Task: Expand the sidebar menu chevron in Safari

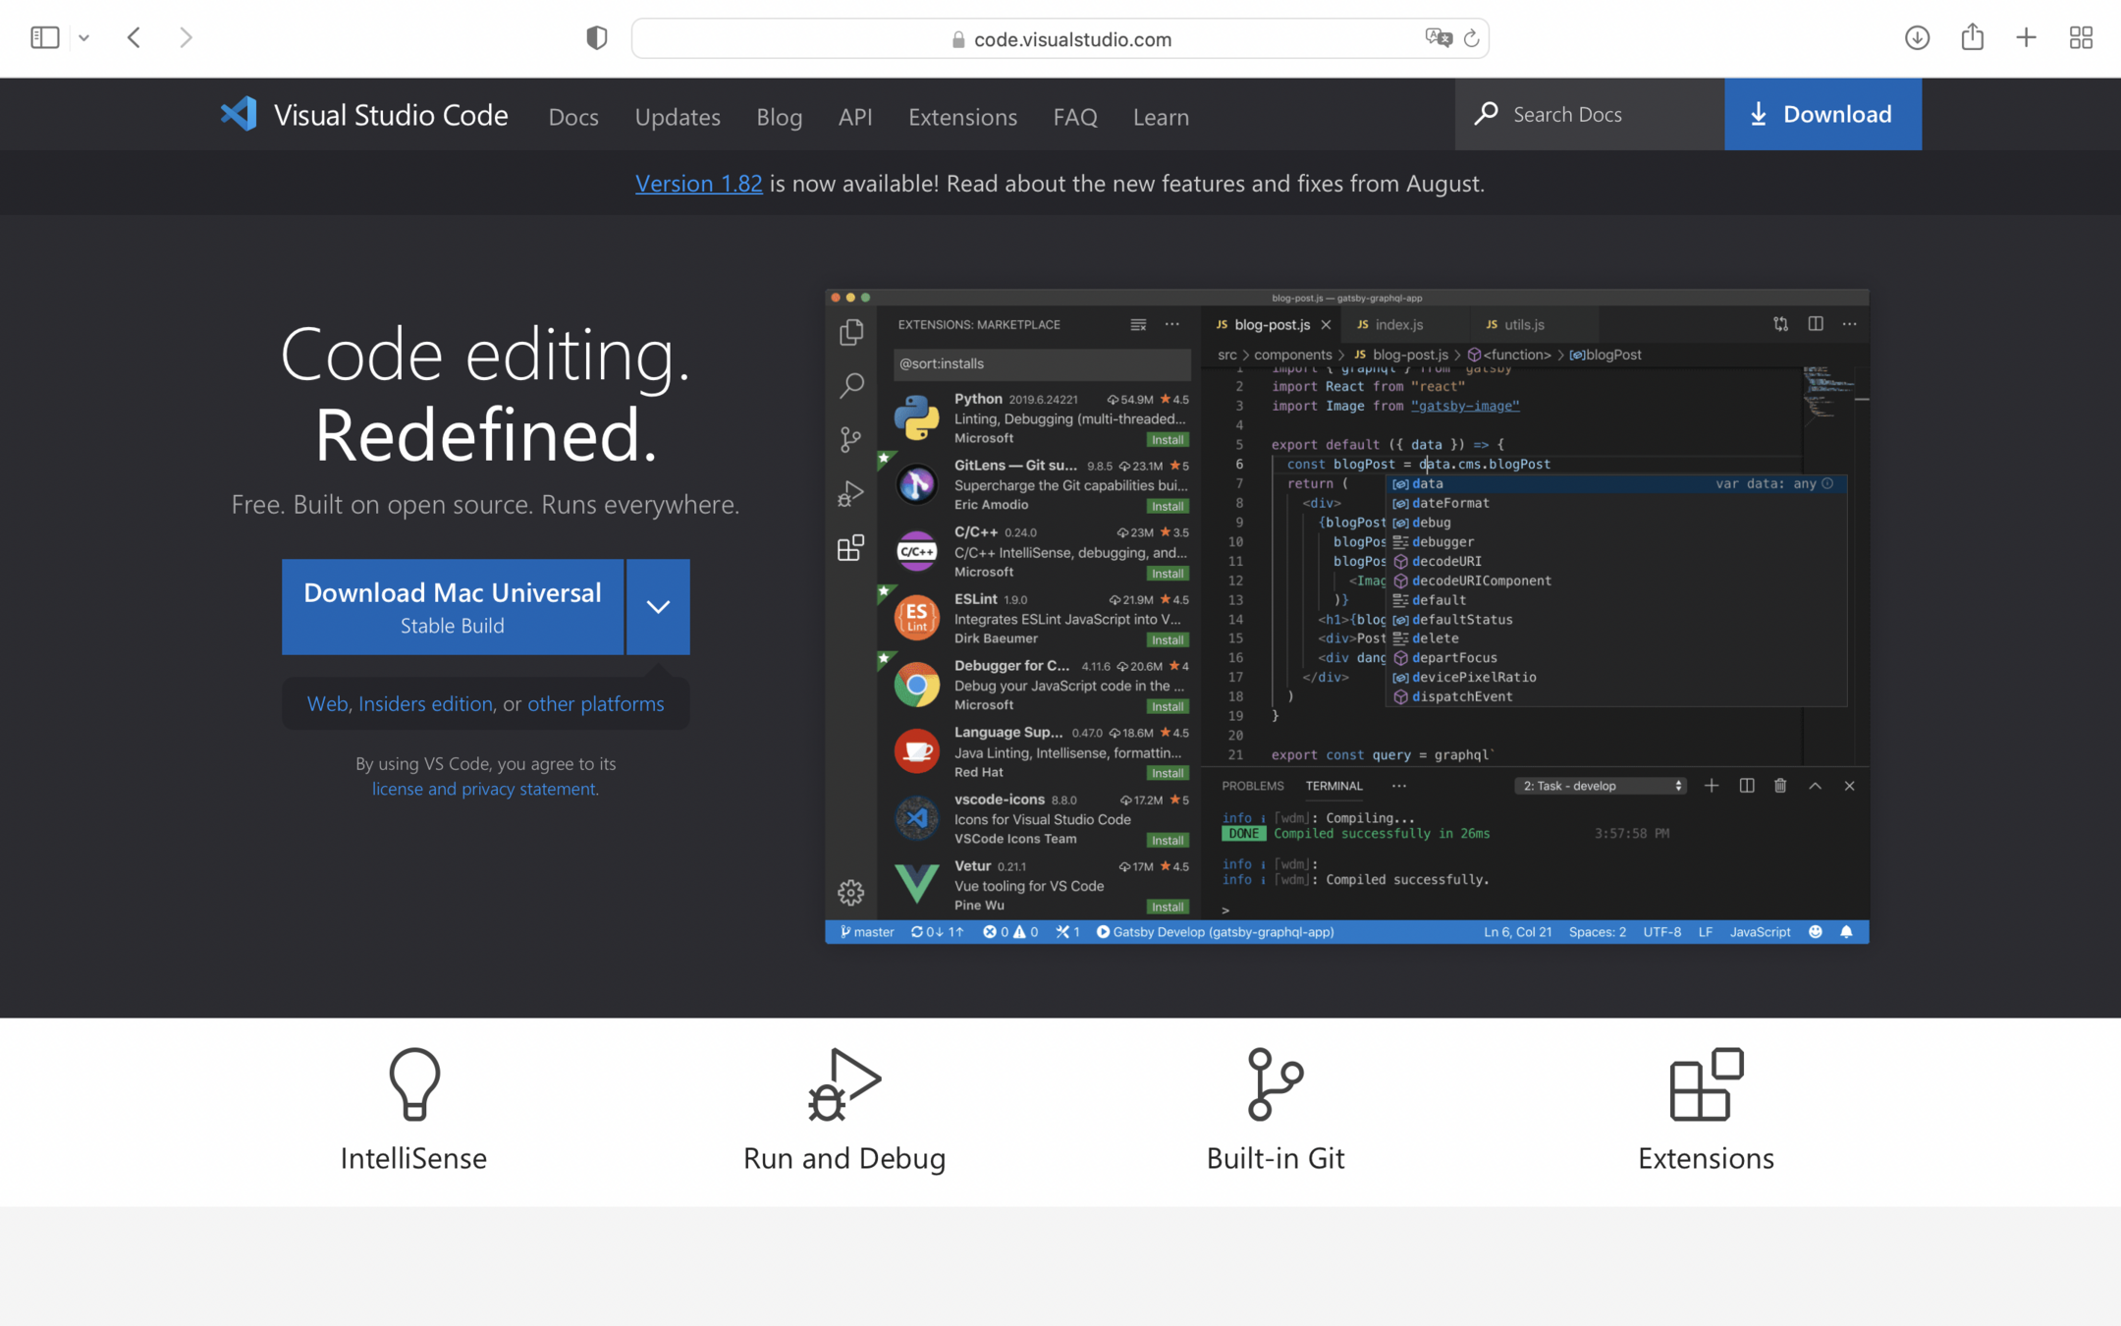Action: pos(84,38)
